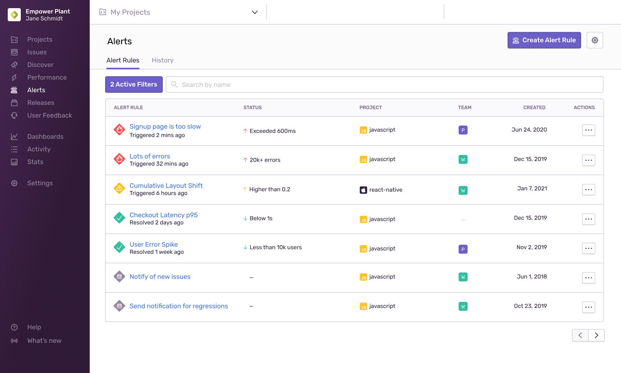The height and width of the screenshot is (373, 621).
Task: Focus the Search by name field
Action: click(x=385, y=84)
